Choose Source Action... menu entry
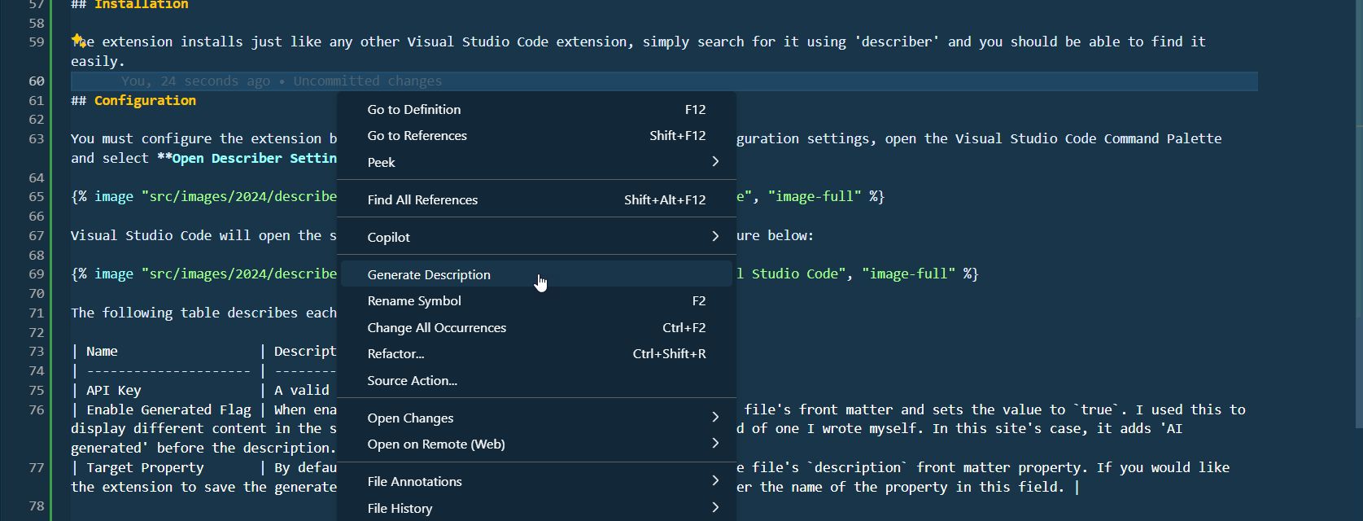This screenshot has width=1363, height=521. click(x=536, y=380)
